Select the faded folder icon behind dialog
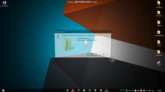The image size is (165, 92). tap(86, 42)
